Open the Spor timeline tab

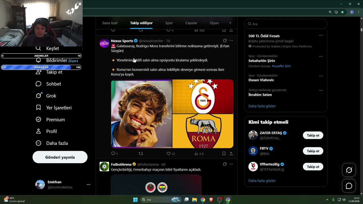click(x=169, y=23)
